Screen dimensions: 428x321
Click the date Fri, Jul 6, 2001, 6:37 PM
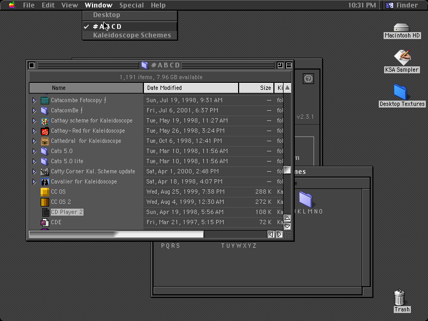[x=182, y=110]
